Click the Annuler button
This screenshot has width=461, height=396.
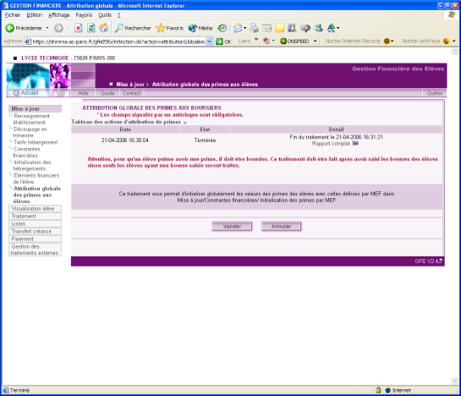281,226
